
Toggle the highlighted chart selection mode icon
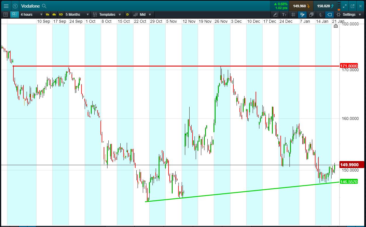pos(14,14)
